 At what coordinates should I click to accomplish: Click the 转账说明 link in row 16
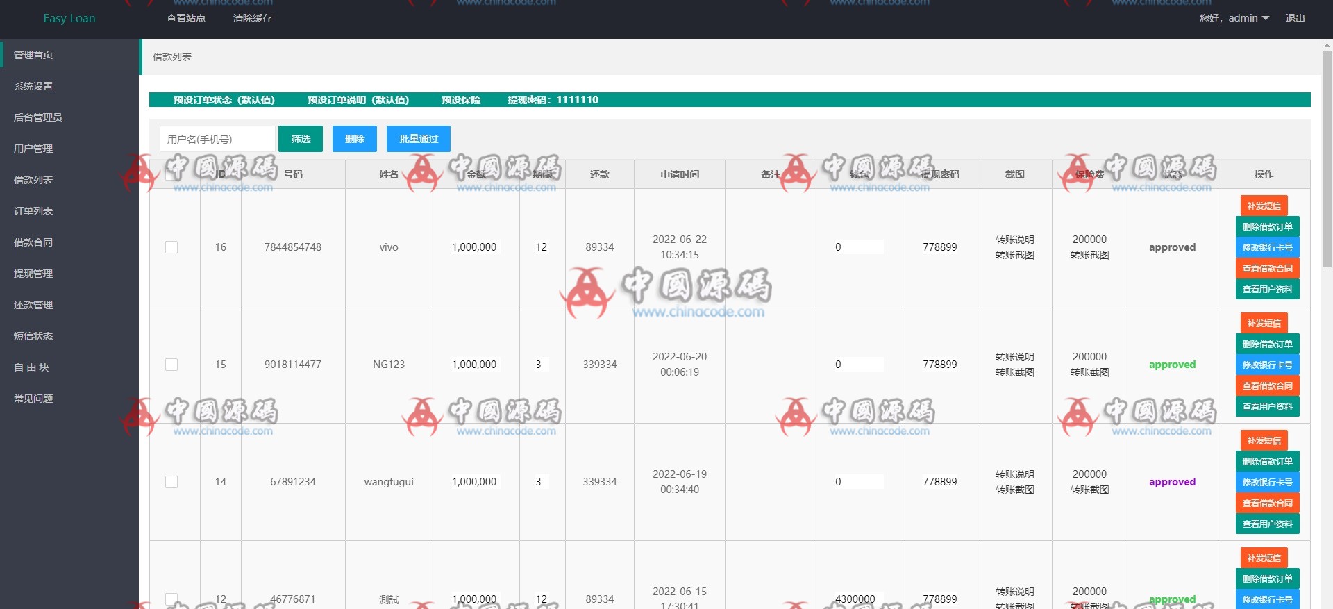click(1014, 240)
